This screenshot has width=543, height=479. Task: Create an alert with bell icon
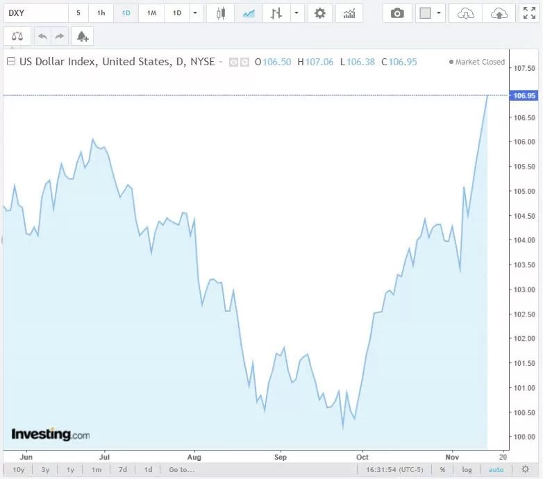click(82, 36)
